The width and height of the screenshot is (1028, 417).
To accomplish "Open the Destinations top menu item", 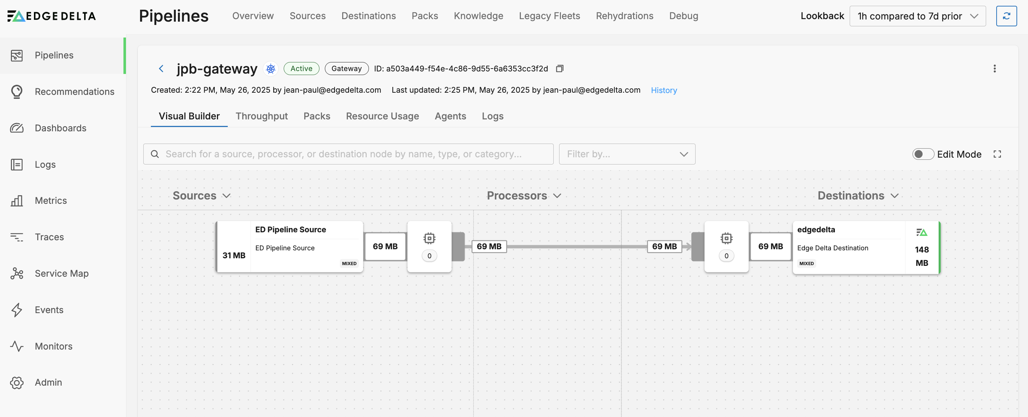I will 369,16.
